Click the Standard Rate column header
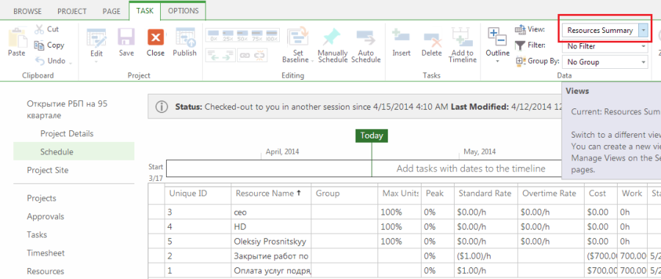 [x=485, y=193]
